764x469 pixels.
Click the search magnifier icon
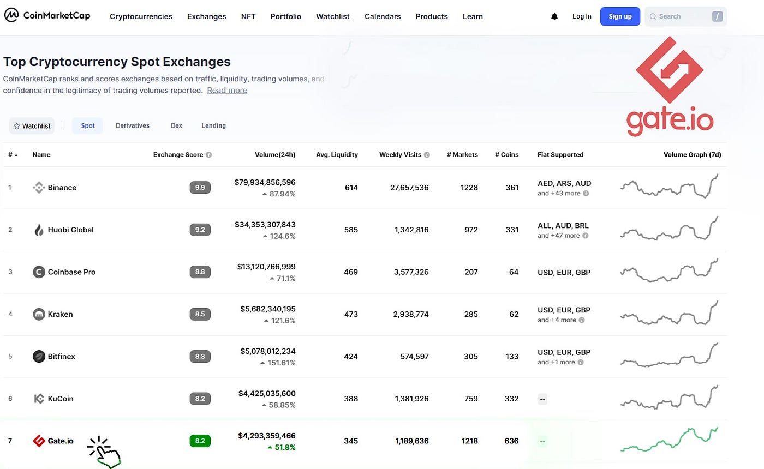[x=653, y=16]
